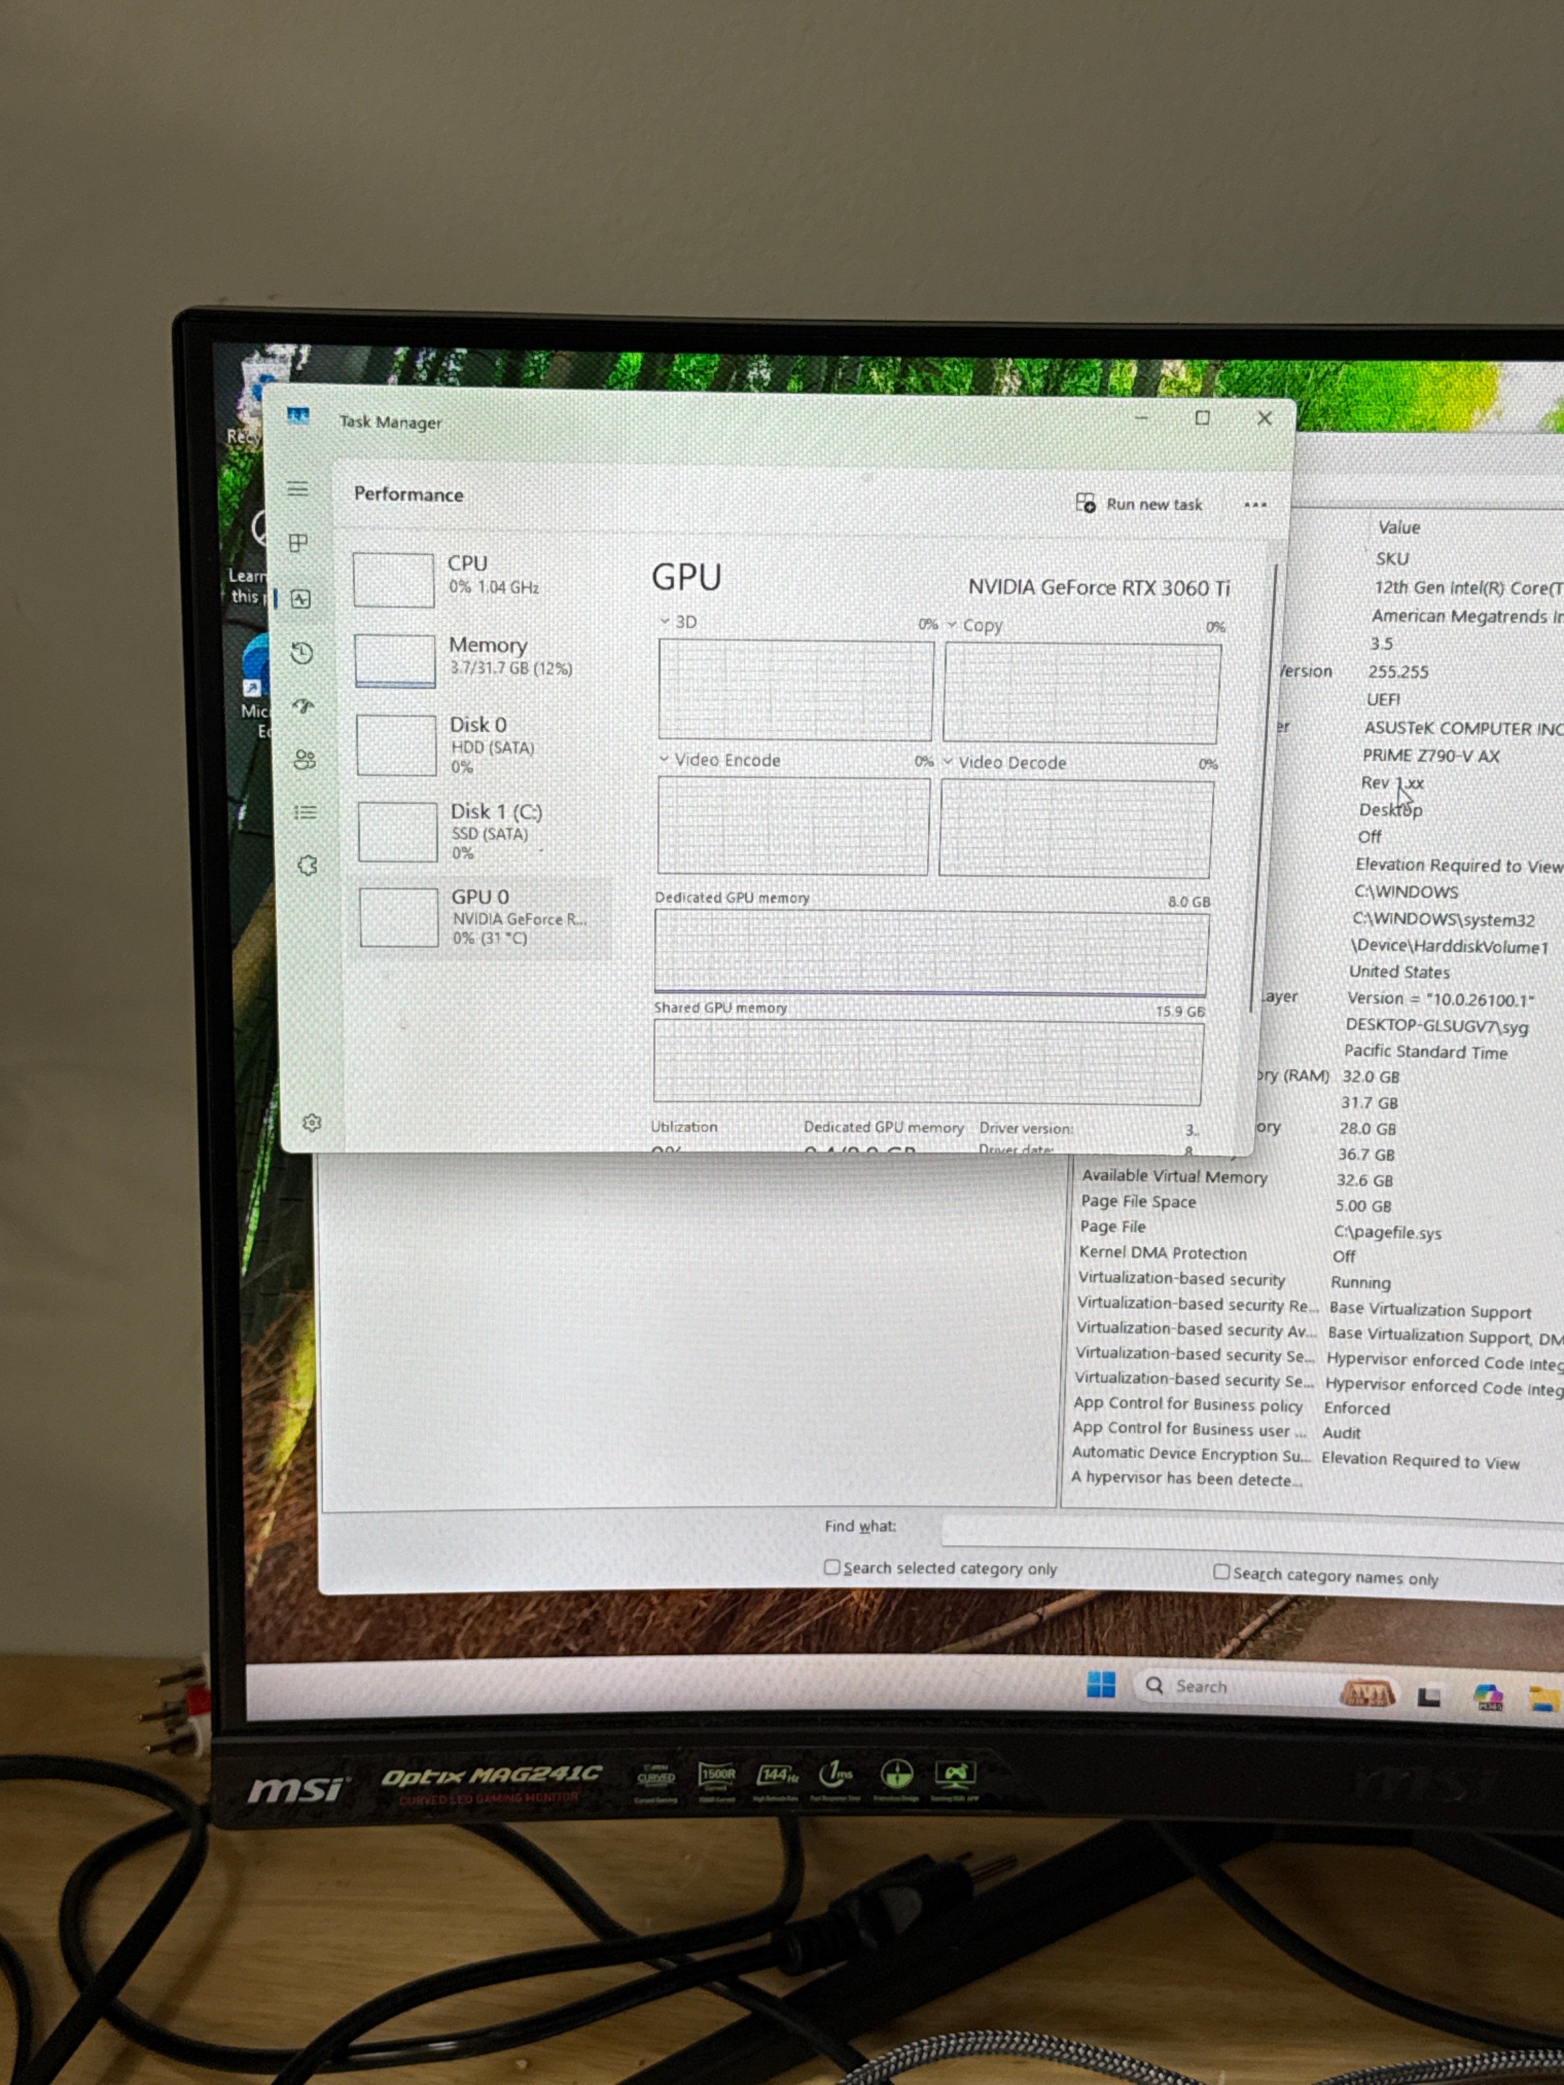Click the Shared GPU memory graph
The width and height of the screenshot is (1564, 2085).
click(928, 1061)
